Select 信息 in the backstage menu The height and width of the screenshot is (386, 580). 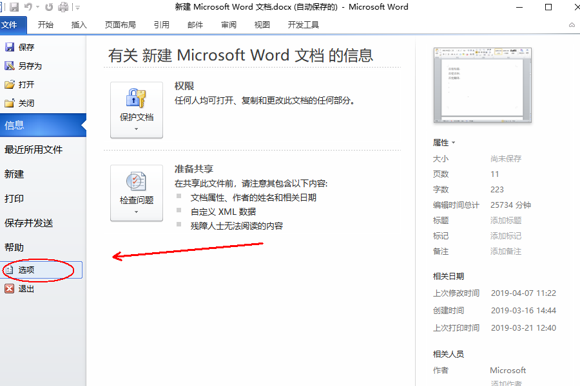click(x=43, y=125)
